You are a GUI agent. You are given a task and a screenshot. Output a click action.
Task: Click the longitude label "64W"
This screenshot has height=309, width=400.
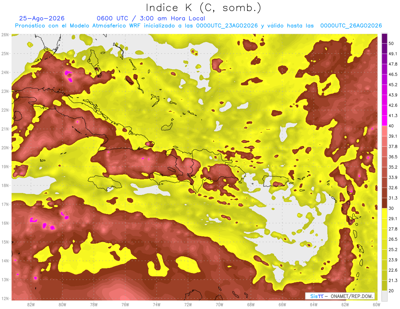(x=314, y=305)
